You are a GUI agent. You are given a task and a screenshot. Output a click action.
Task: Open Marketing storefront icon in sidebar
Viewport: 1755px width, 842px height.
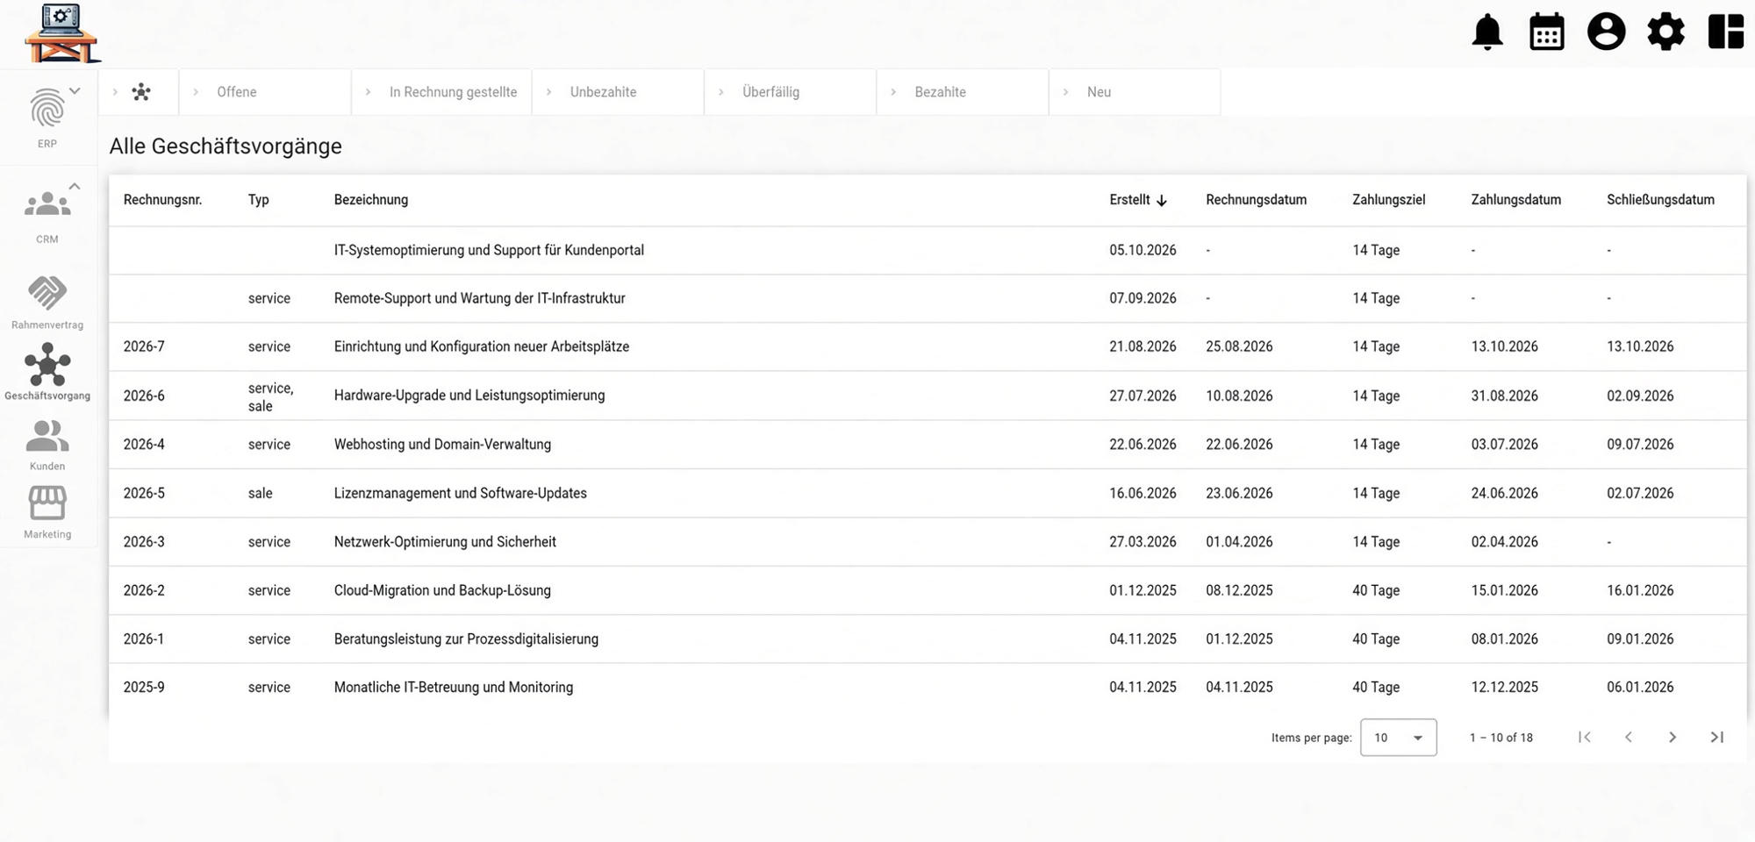click(47, 503)
